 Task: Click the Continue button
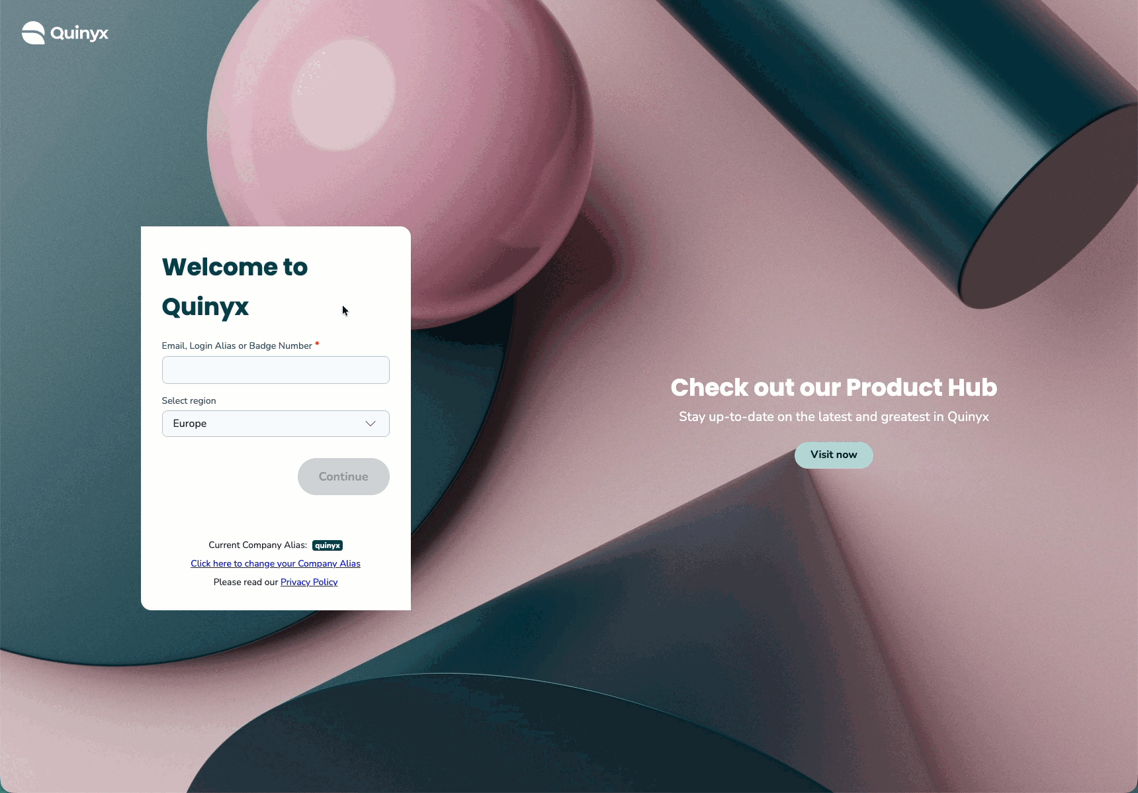click(x=343, y=477)
